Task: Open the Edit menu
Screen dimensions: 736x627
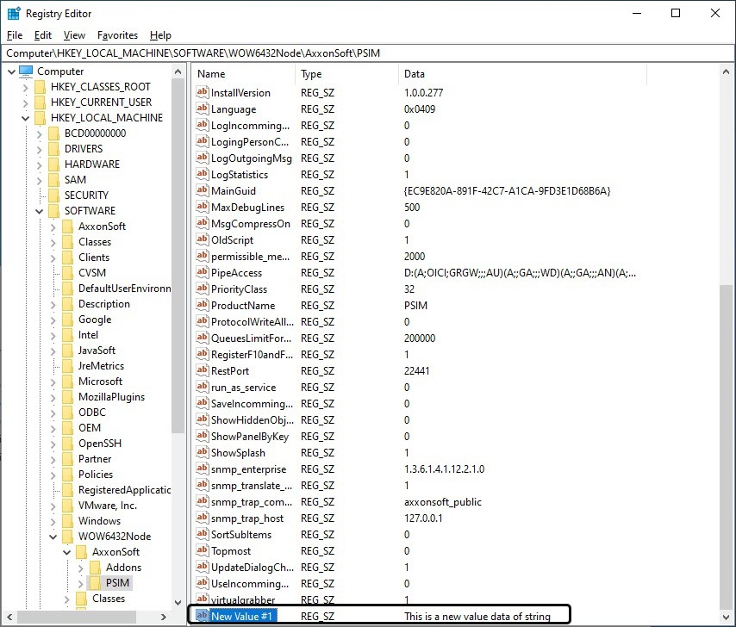Action: coord(43,35)
